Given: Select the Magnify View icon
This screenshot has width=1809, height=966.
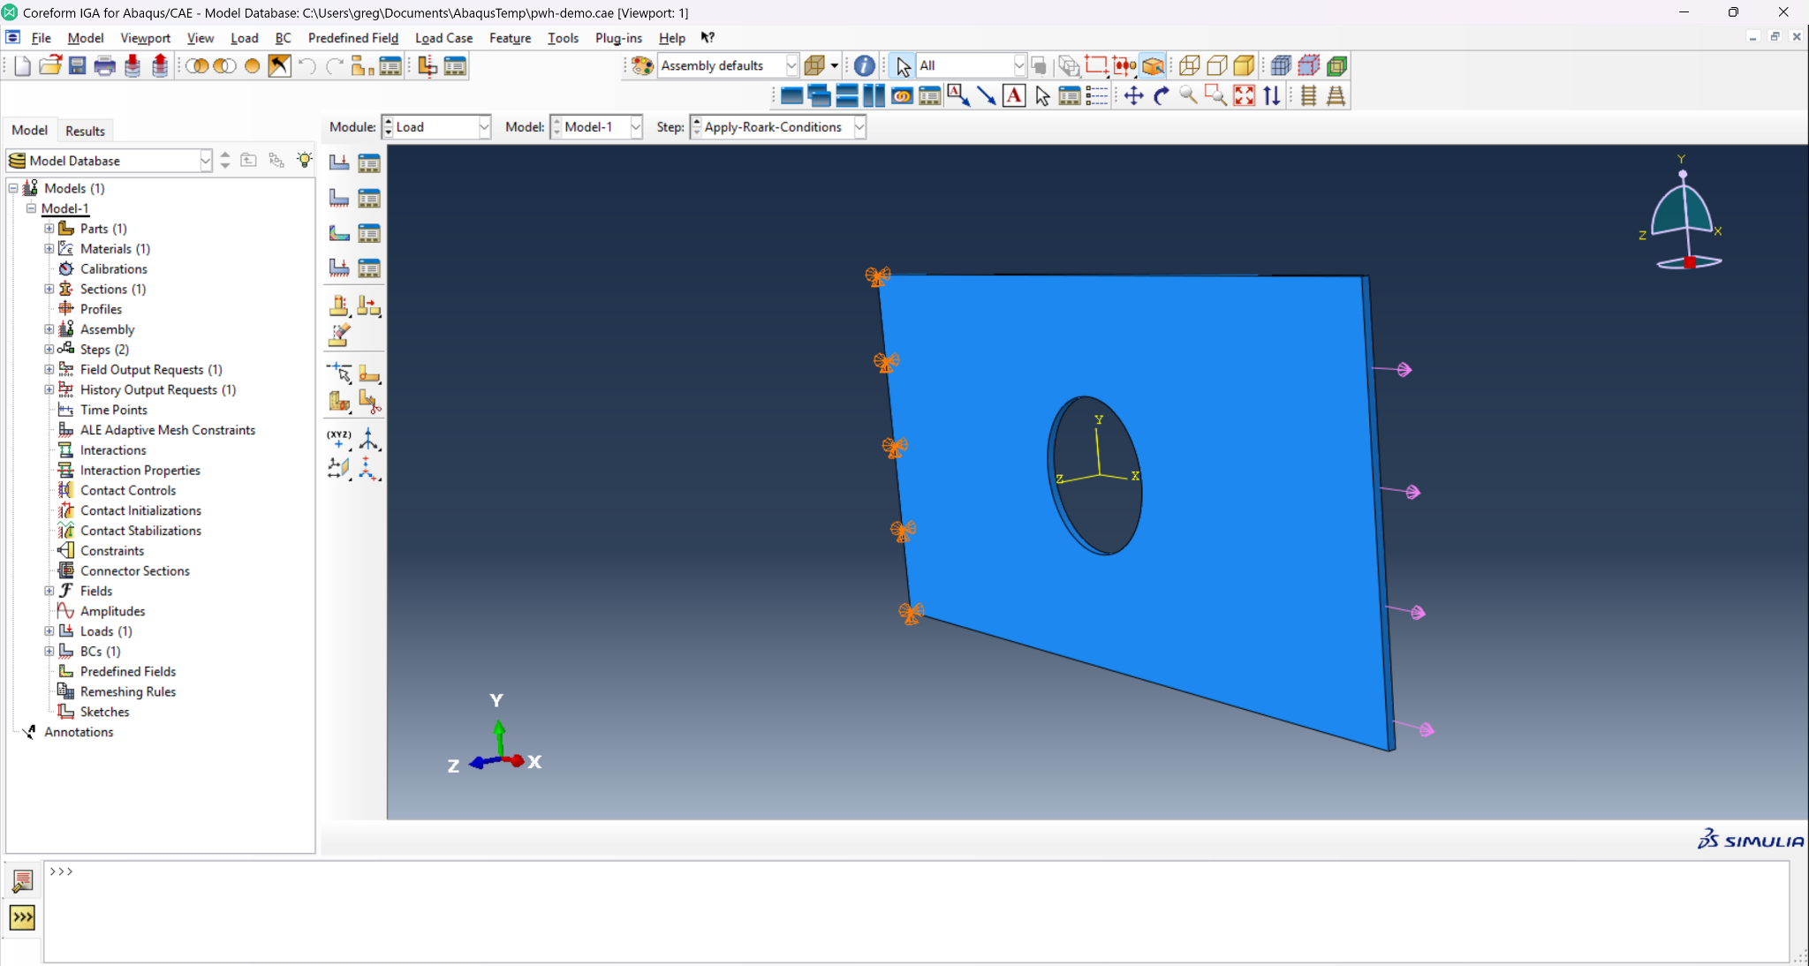Looking at the screenshot, I should pyautogui.click(x=1189, y=95).
